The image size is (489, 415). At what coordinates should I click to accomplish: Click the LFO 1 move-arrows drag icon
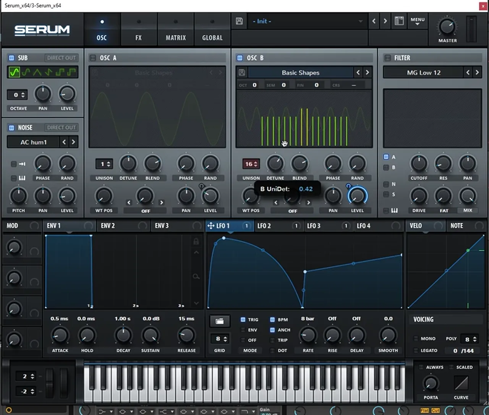(x=210, y=226)
